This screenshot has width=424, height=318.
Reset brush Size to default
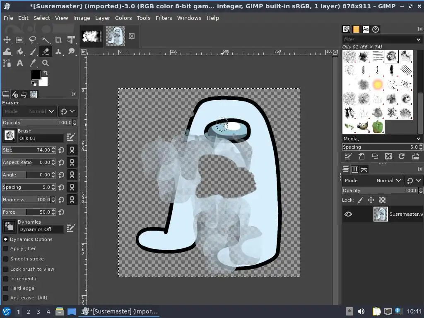[61, 150]
